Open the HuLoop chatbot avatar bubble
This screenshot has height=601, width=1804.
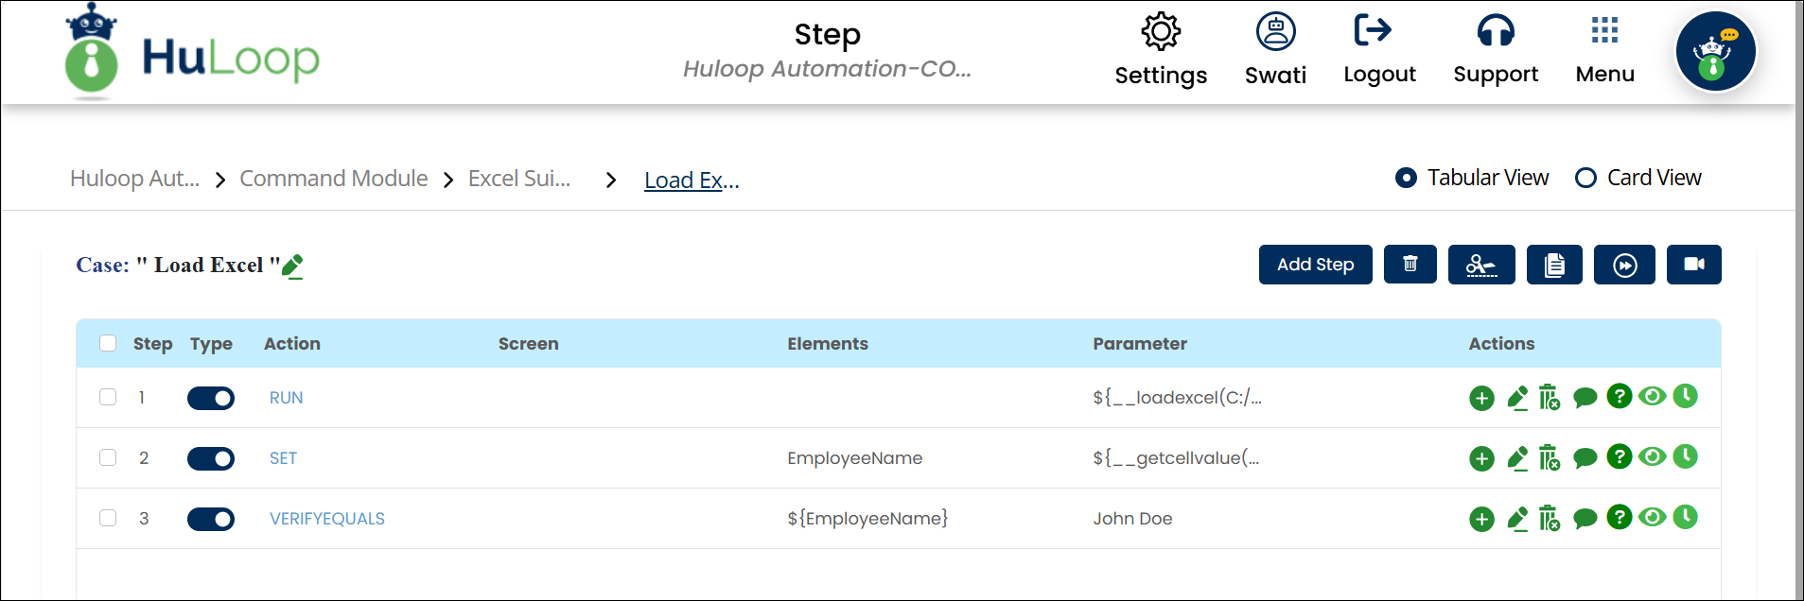coord(1715,52)
